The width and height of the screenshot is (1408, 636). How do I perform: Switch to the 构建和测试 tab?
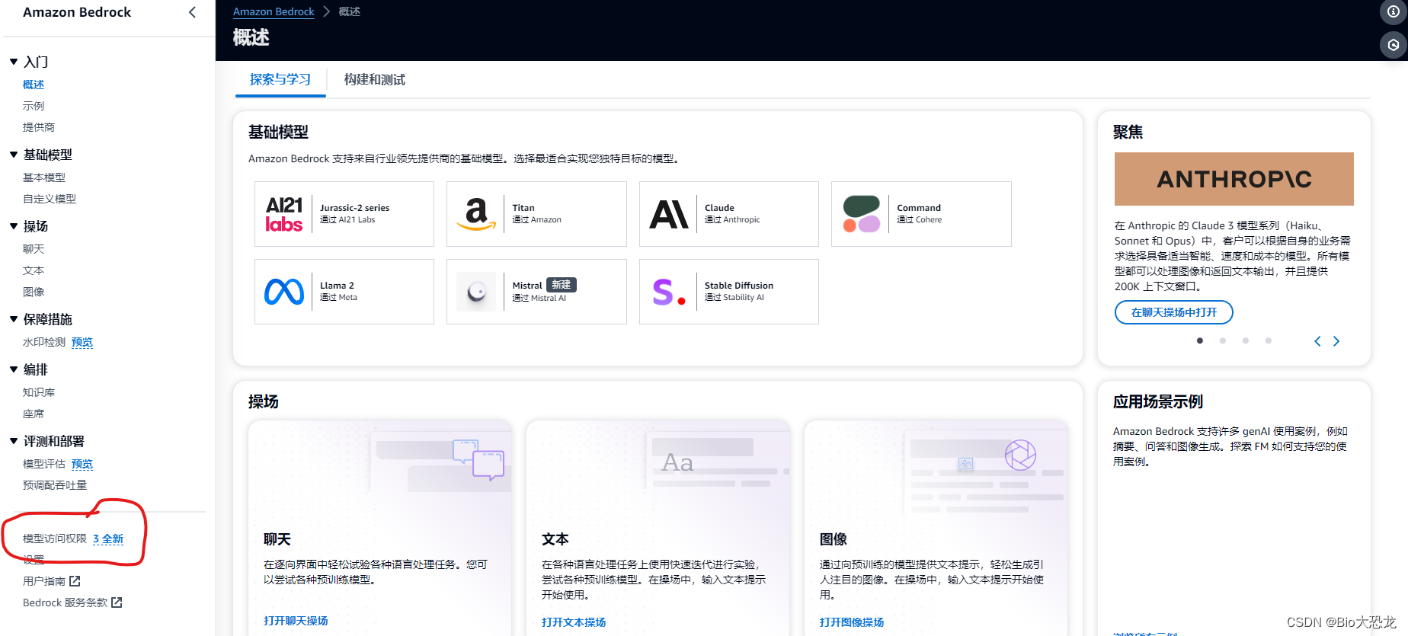coord(374,80)
